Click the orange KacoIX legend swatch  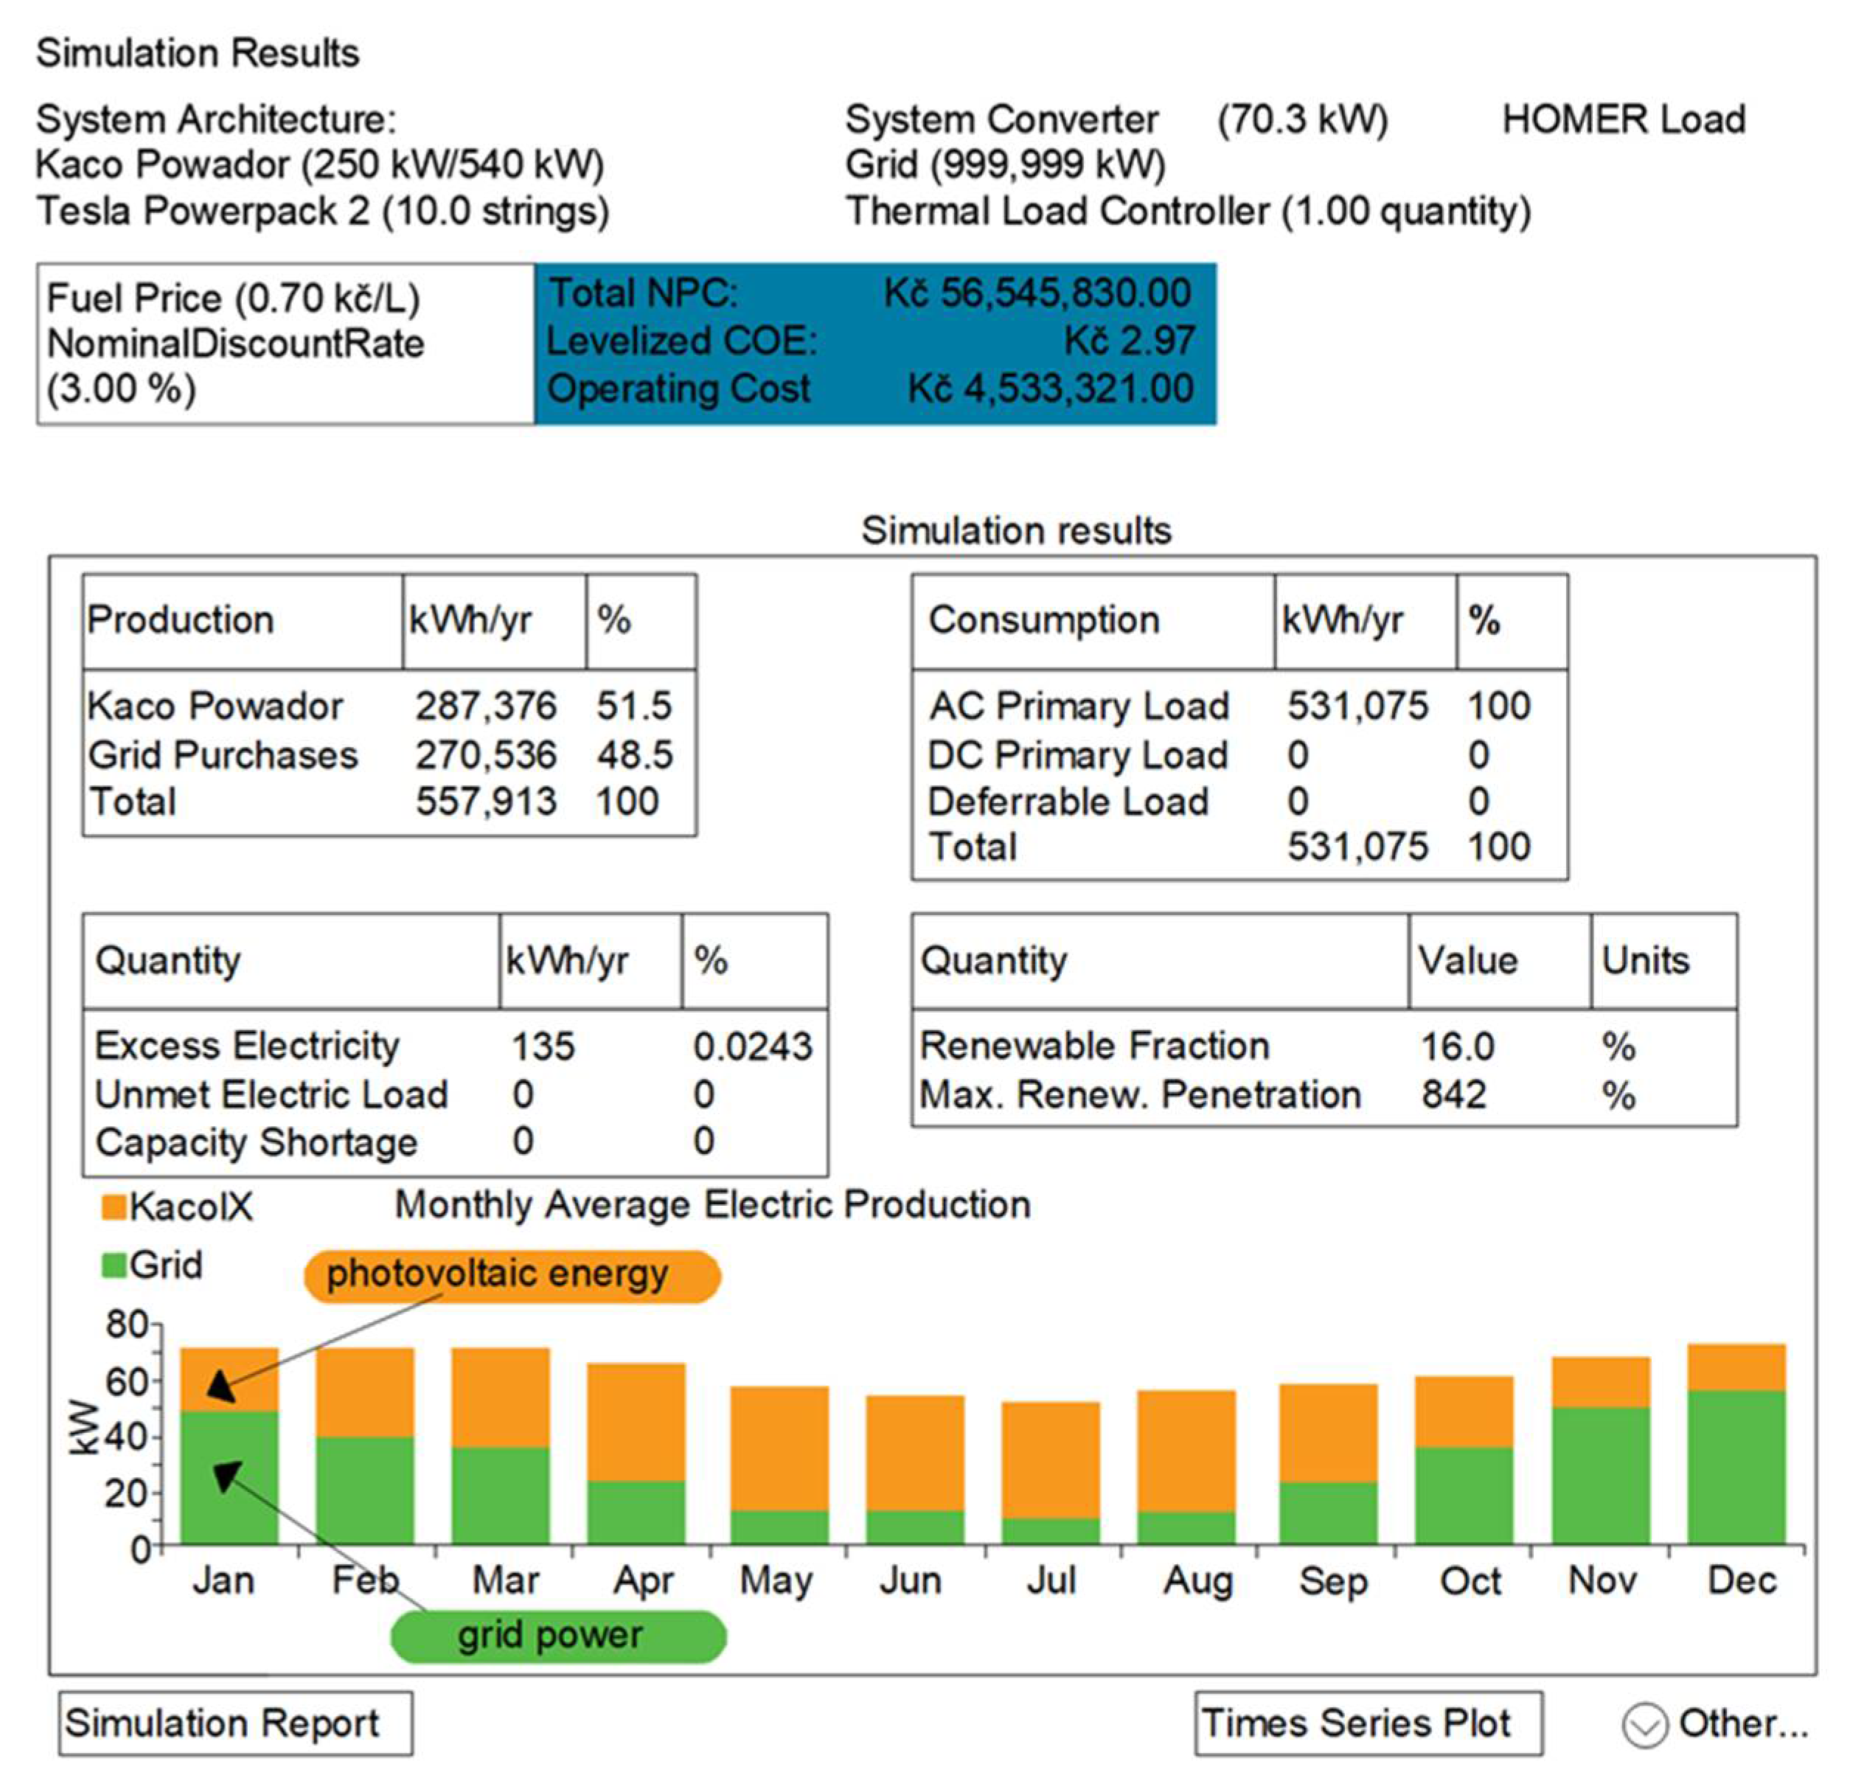114,1206
